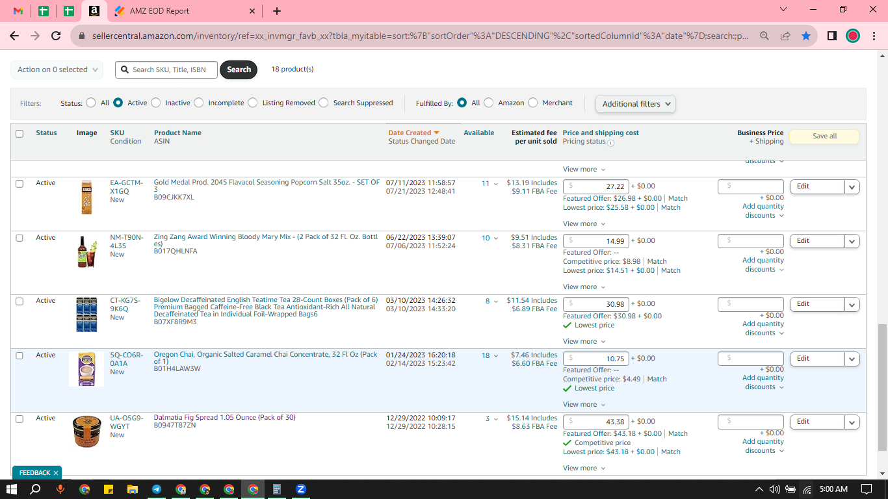This screenshot has height=499, width=888.
Task: Tick the checkbox for Flavacol Popcorn Salt row
Action: (x=20, y=184)
